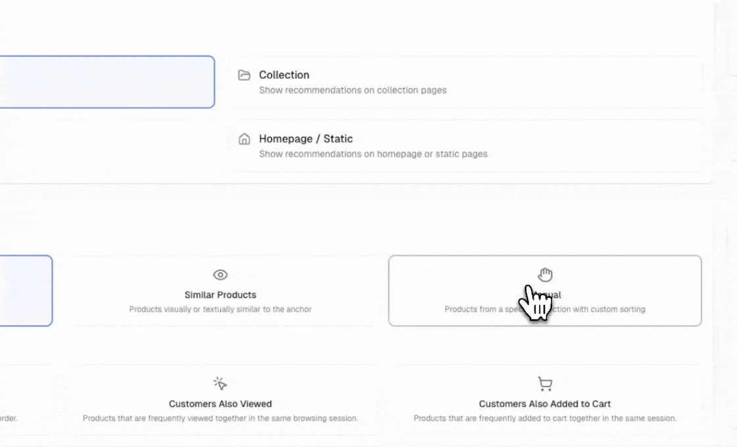The width and height of the screenshot is (737, 447).
Task: Click the Collection description text
Action: [353, 90]
